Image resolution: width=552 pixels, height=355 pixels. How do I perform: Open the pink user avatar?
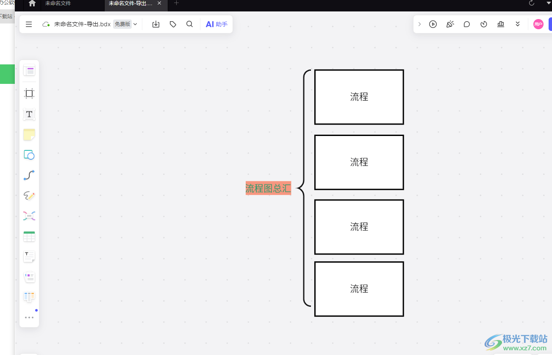point(538,24)
